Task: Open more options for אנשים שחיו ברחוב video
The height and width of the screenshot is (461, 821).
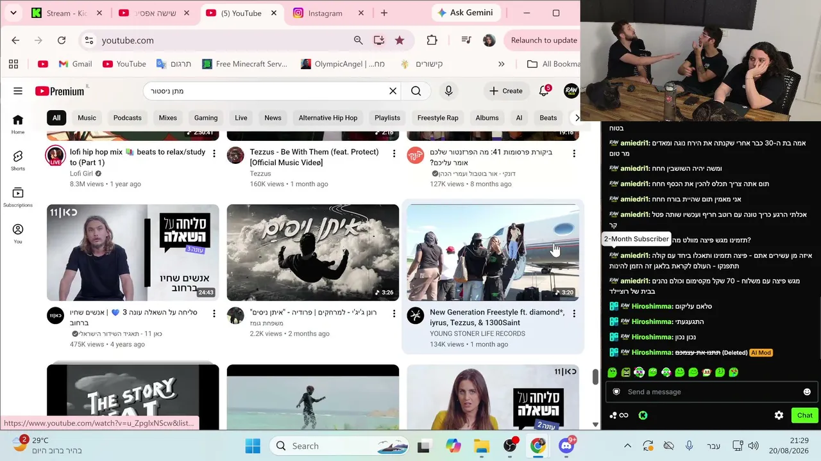Action: click(214, 314)
